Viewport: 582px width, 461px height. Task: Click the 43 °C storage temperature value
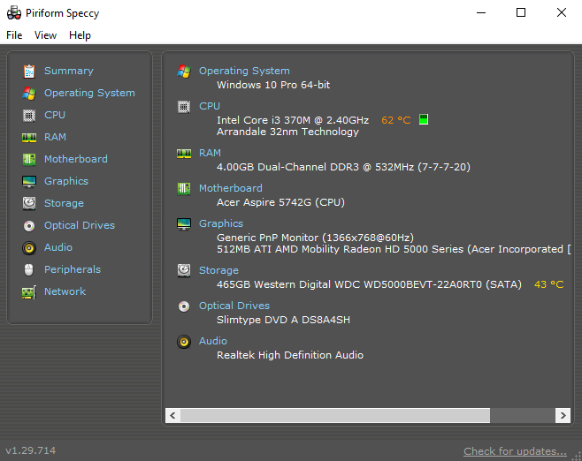click(549, 284)
